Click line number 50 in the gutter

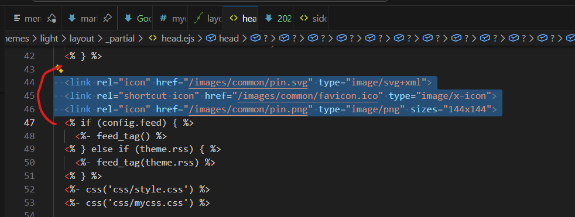(29, 162)
